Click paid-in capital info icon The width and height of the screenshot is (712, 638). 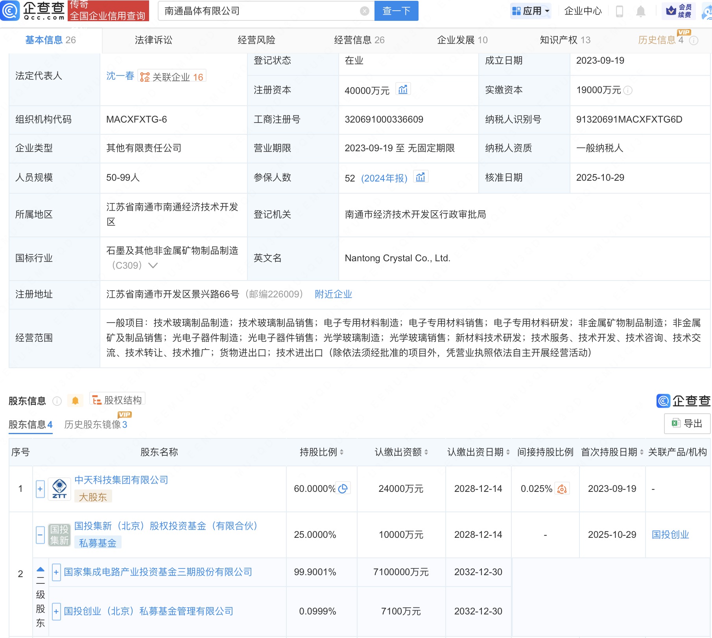(x=628, y=90)
